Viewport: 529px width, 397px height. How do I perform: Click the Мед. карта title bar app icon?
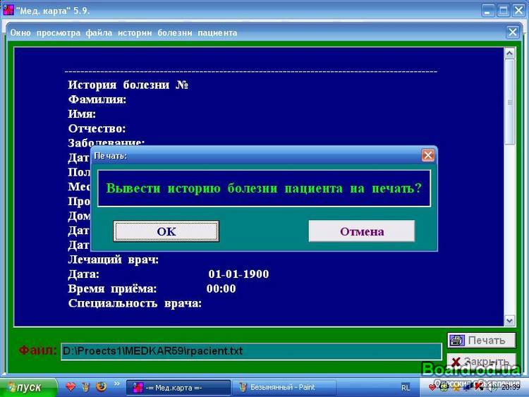pos(8,10)
